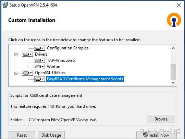This screenshot has height=139, width=185.
Task: Click scroll up arrow in feature tree
Action: (173, 48)
